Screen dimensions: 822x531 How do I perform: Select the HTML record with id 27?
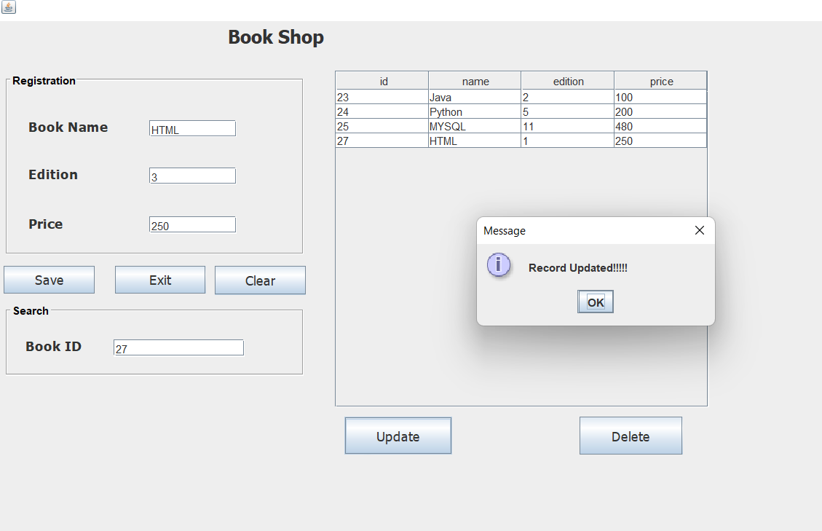click(x=474, y=141)
